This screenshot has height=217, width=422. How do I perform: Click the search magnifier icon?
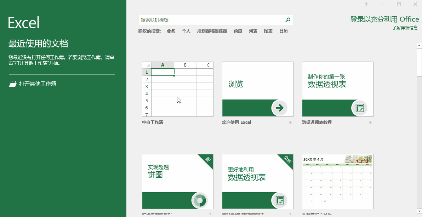(288, 20)
